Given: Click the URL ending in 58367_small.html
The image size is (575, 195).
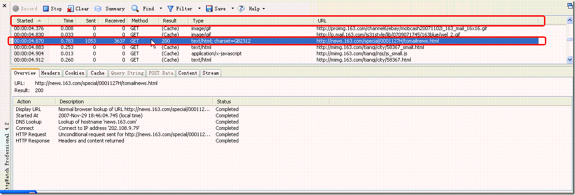Looking at the screenshot, I should [x=370, y=47].
